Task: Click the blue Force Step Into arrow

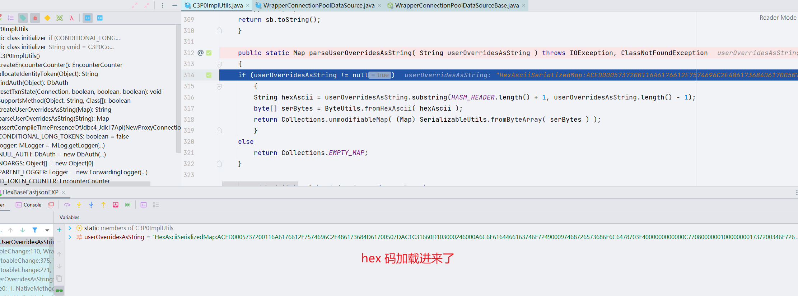Action: tap(91, 205)
